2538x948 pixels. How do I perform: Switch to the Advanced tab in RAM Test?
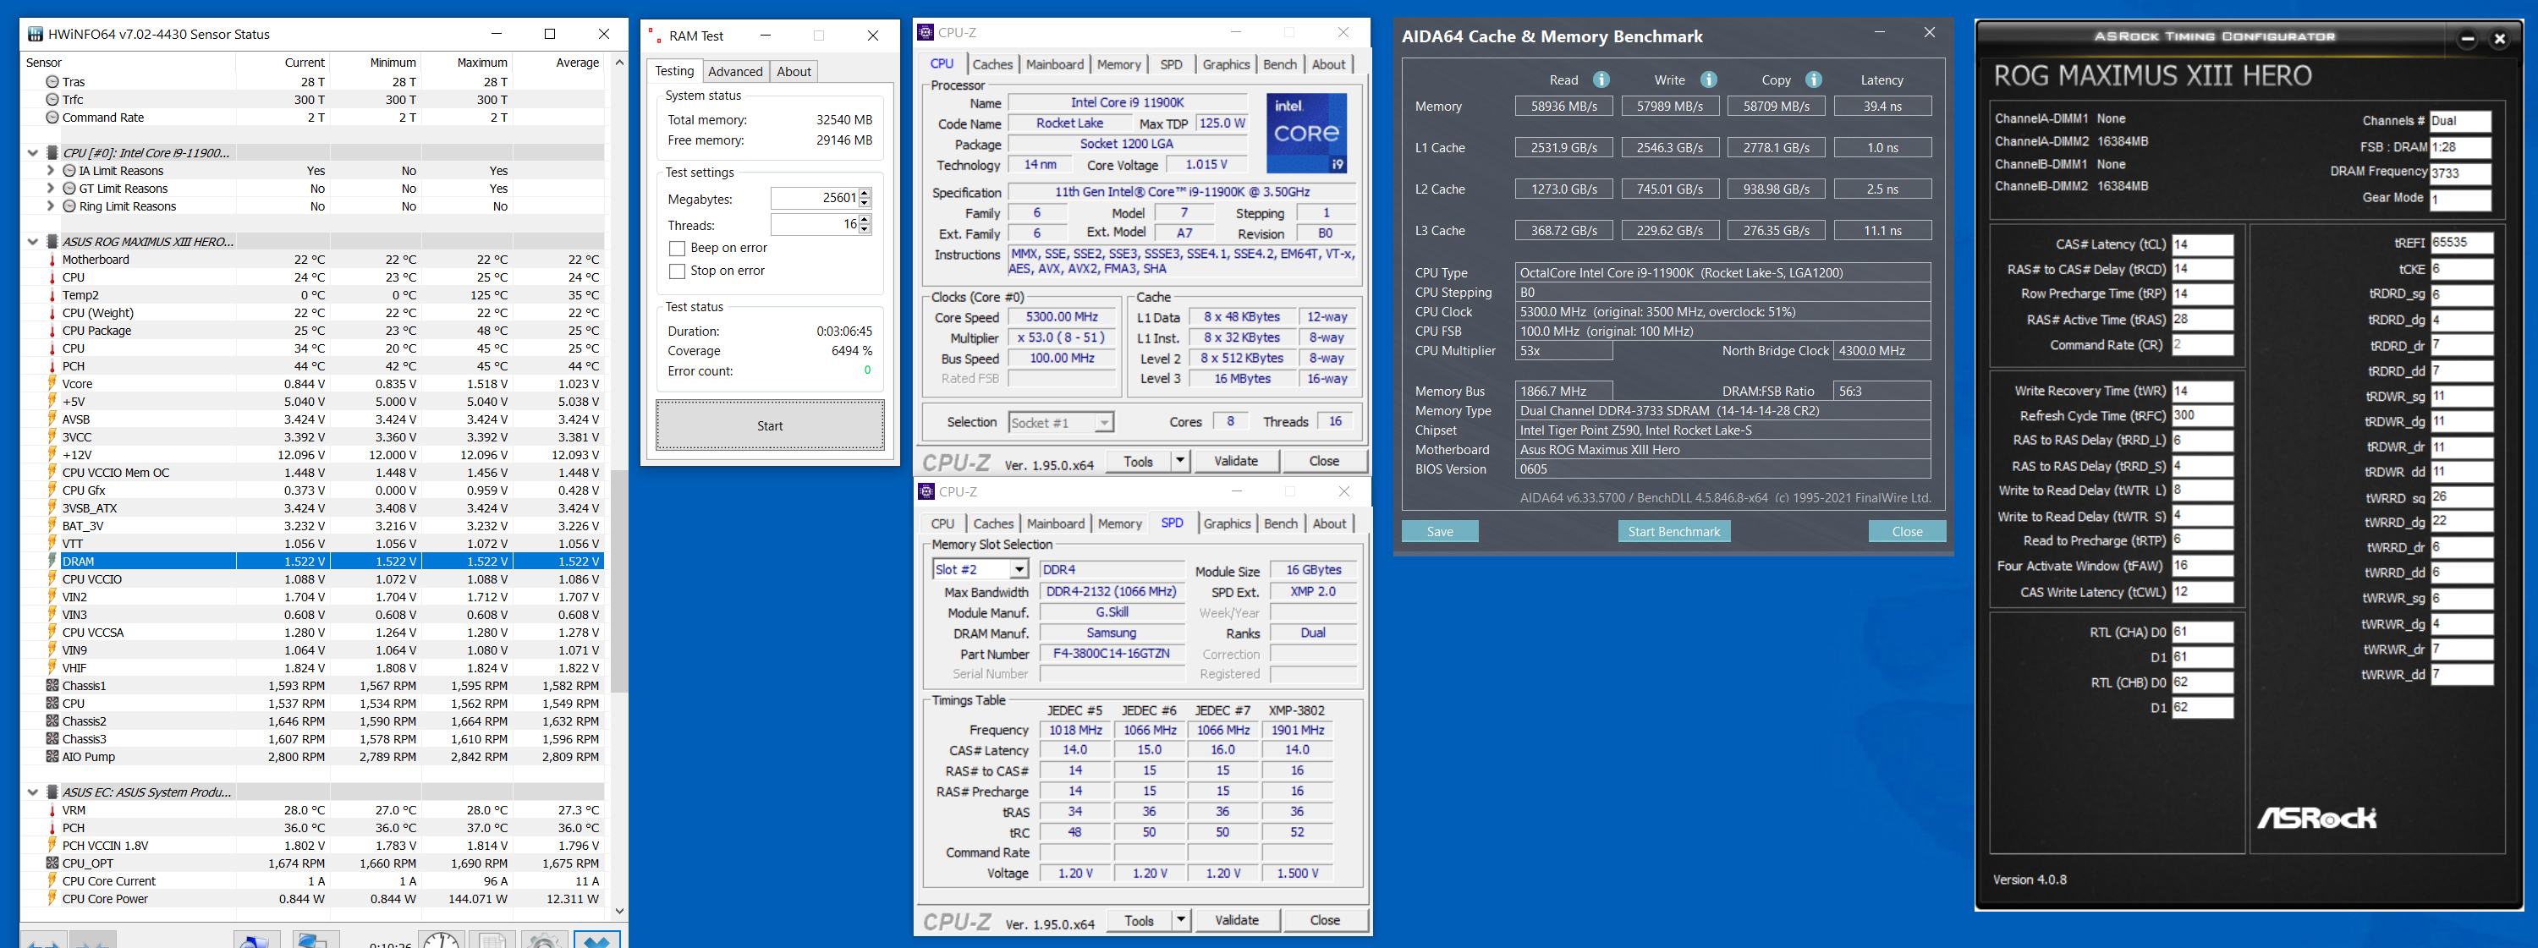click(735, 71)
